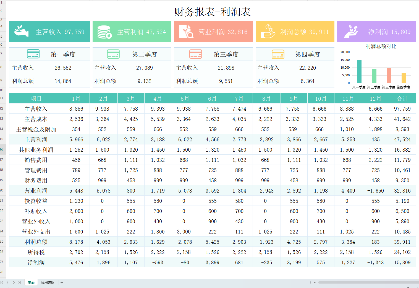
Task: Click the hand with dollar coins icon beside 利润总额
Action: [268, 31]
